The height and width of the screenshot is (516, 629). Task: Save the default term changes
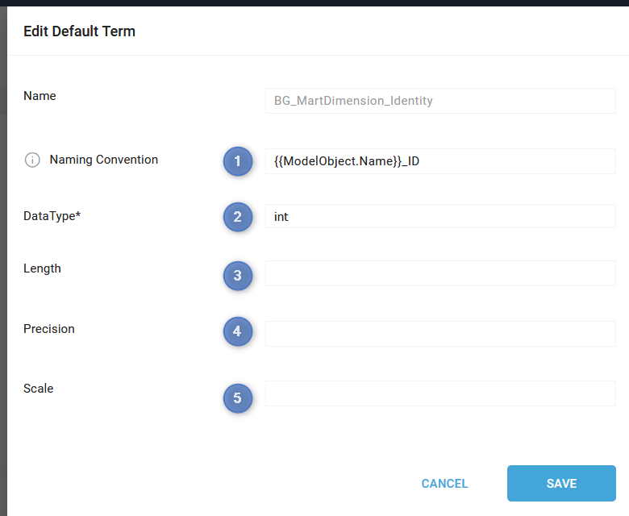[561, 483]
